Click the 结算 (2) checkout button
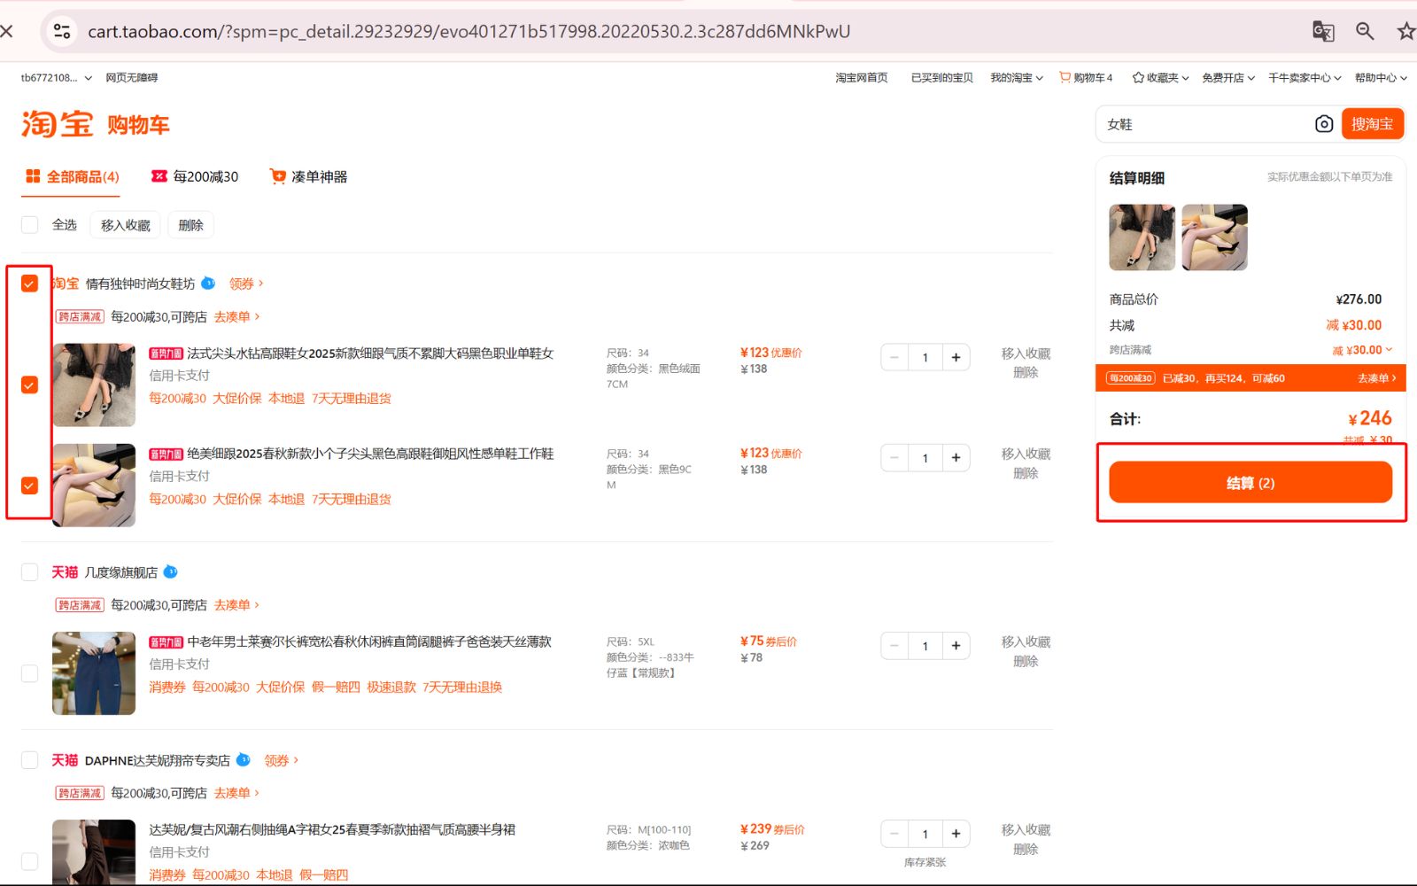The image size is (1417, 886). pyautogui.click(x=1251, y=483)
